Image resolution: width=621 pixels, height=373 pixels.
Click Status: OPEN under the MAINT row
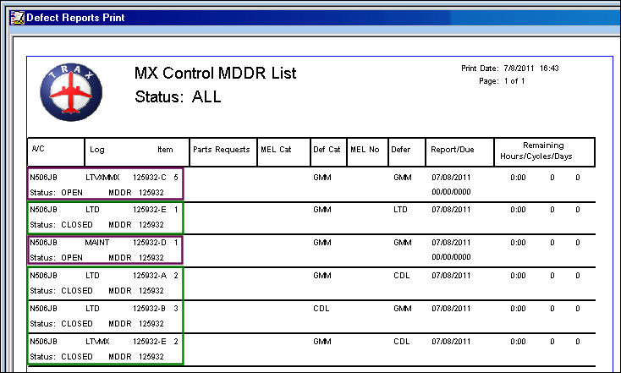click(56, 258)
